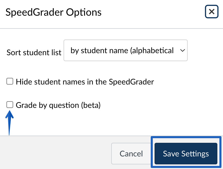Click the blue arrow annotation graphic
The height and width of the screenshot is (169, 223).
coord(9,123)
